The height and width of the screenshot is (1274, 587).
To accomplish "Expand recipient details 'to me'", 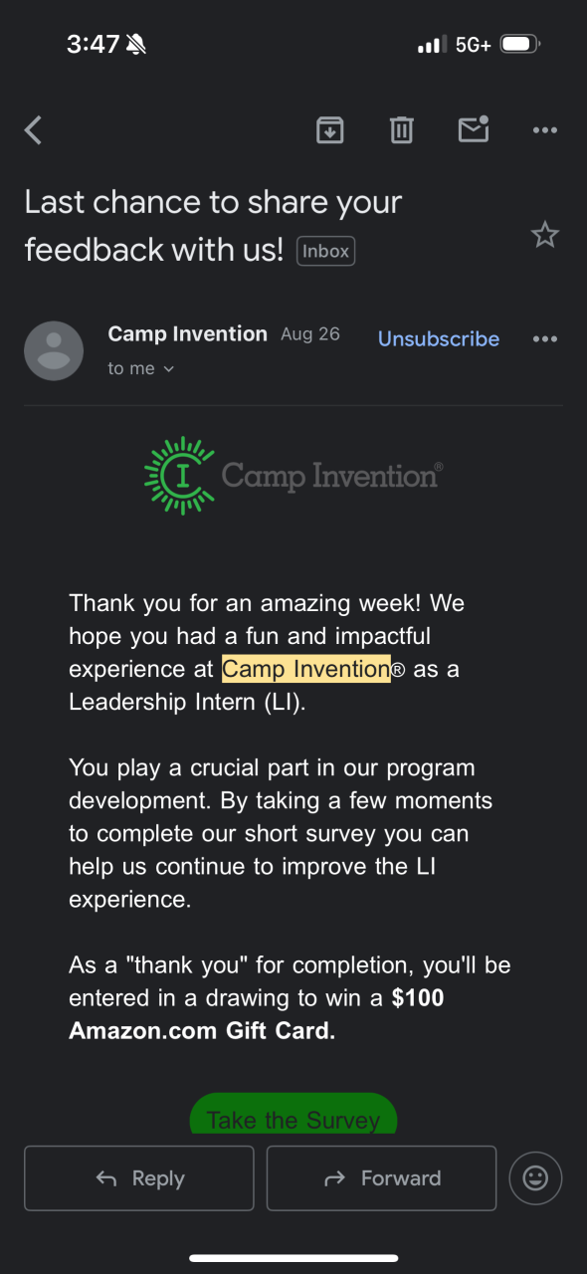I will (x=141, y=368).
